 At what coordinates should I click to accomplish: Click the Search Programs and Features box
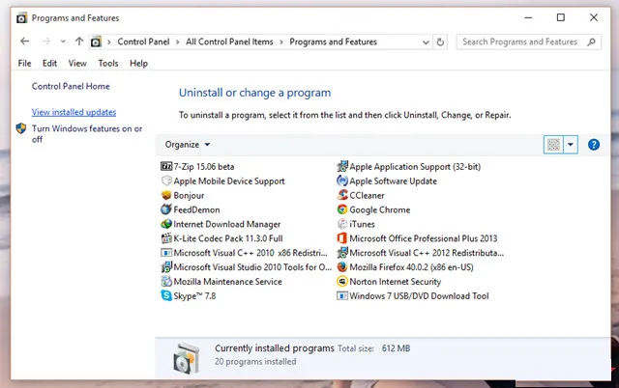[529, 42]
